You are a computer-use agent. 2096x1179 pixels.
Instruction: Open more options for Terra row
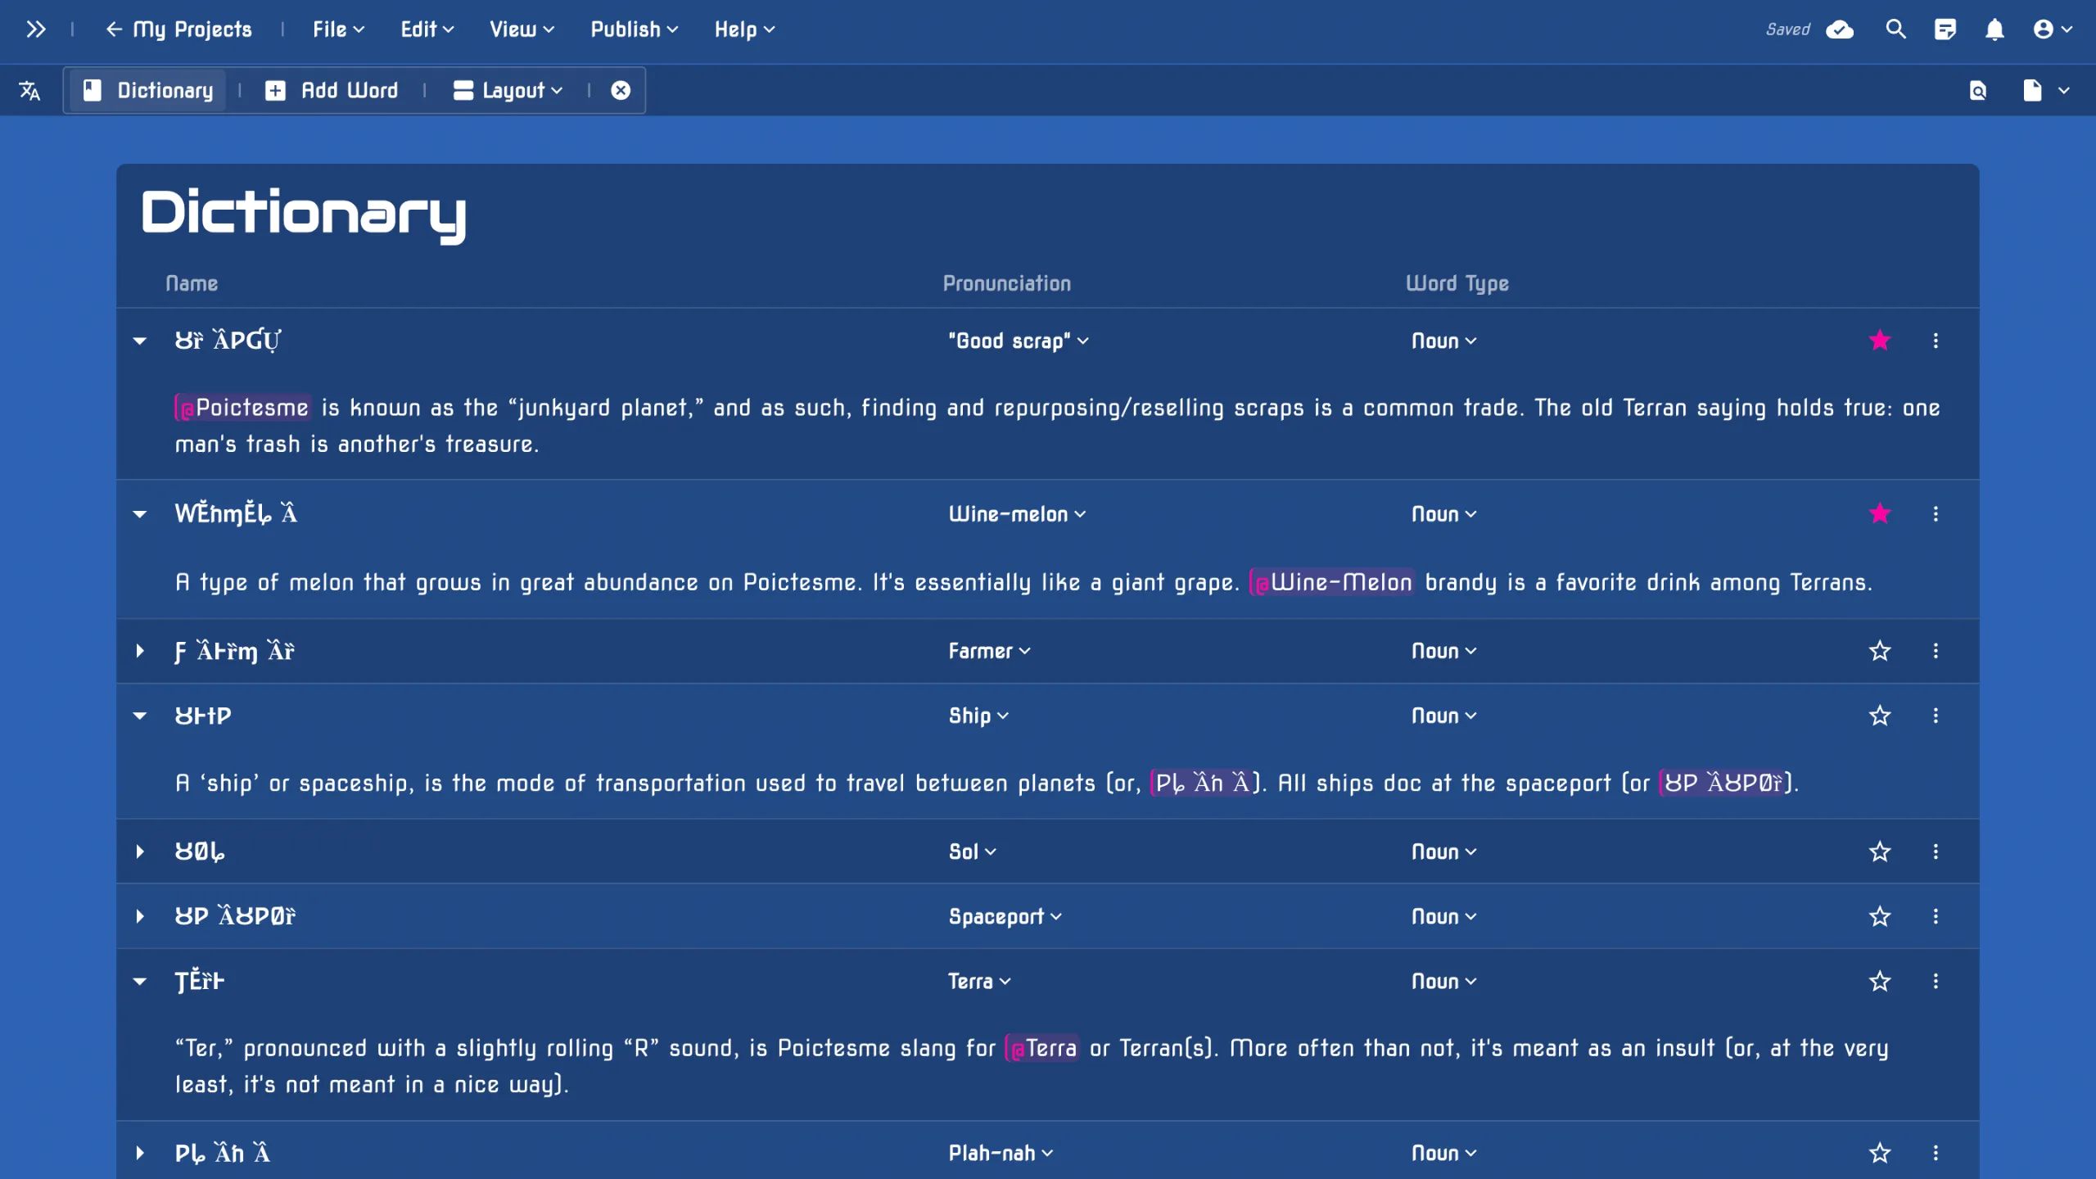(x=1936, y=981)
